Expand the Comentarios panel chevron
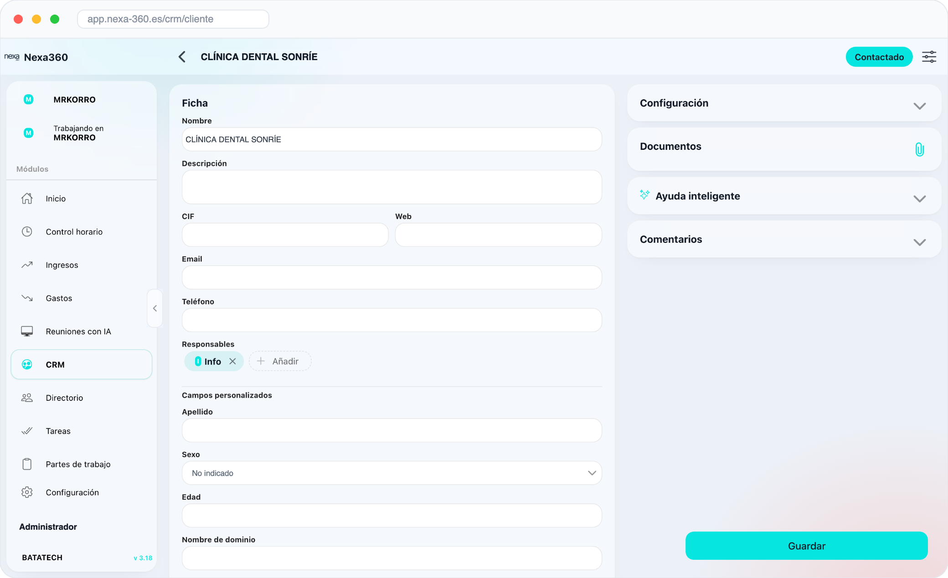948x578 pixels. [919, 242]
